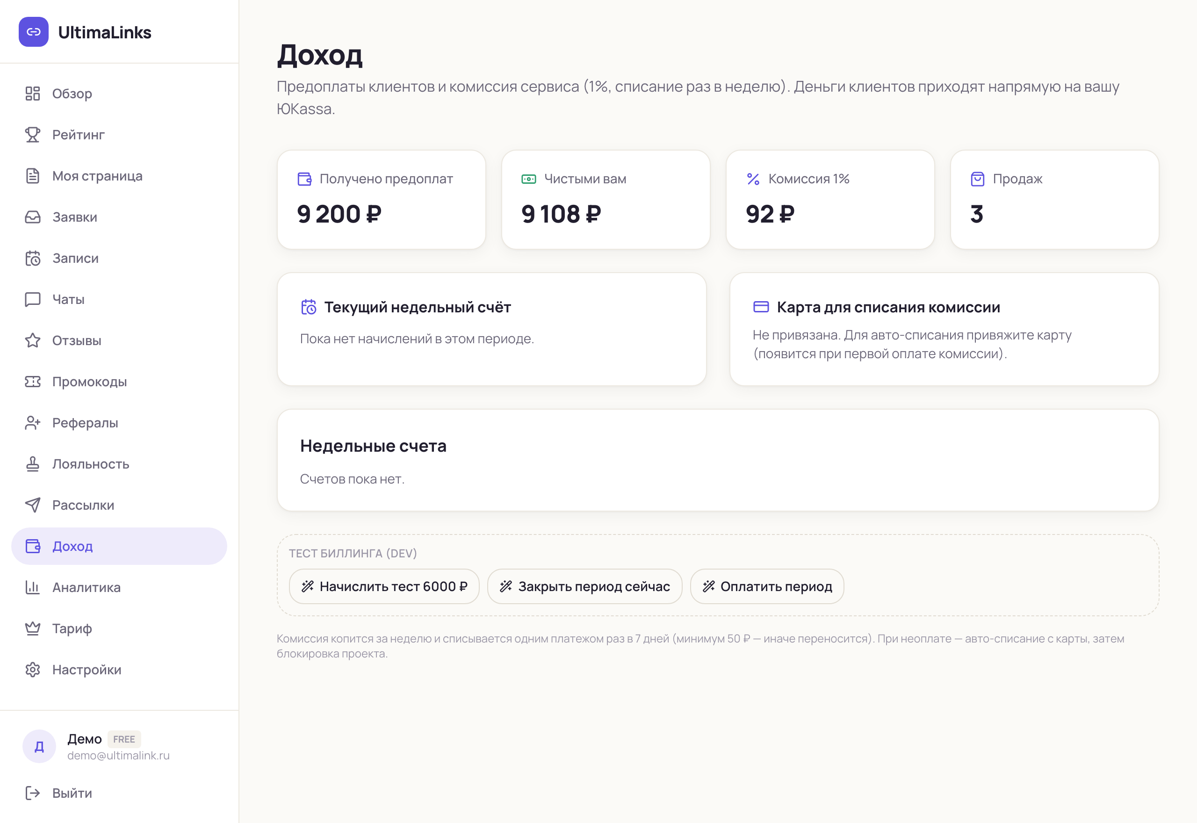The height and width of the screenshot is (823, 1197).
Task: Go to Рефералы page
Action: (x=119, y=423)
